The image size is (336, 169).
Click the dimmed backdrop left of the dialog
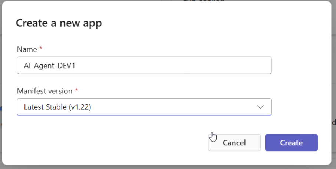[1, 74]
